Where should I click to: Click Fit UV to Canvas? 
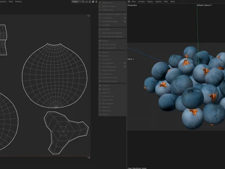point(112,45)
